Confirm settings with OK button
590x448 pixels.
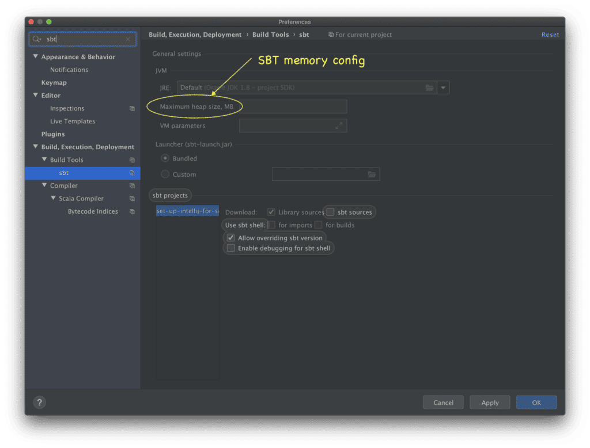tap(536, 403)
